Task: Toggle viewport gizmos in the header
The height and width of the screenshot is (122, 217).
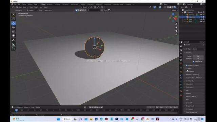Action: click(x=155, y=7)
